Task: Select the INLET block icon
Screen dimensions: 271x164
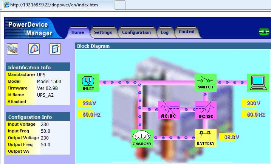Action: [x=88, y=83]
